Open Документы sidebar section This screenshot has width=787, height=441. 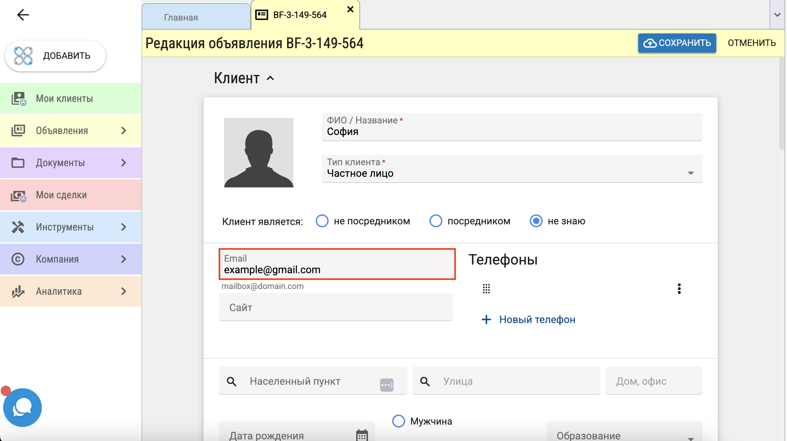click(71, 163)
